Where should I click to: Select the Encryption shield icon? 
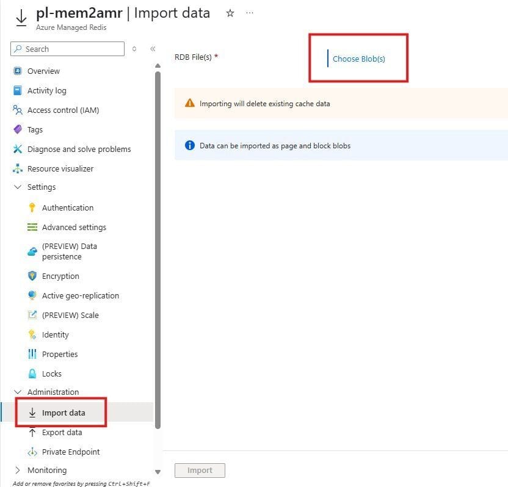point(33,276)
